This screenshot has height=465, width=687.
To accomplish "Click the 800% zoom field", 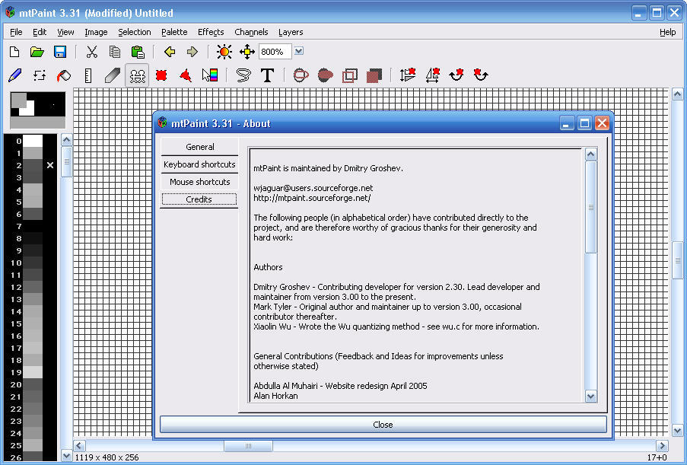I will [275, 52].
